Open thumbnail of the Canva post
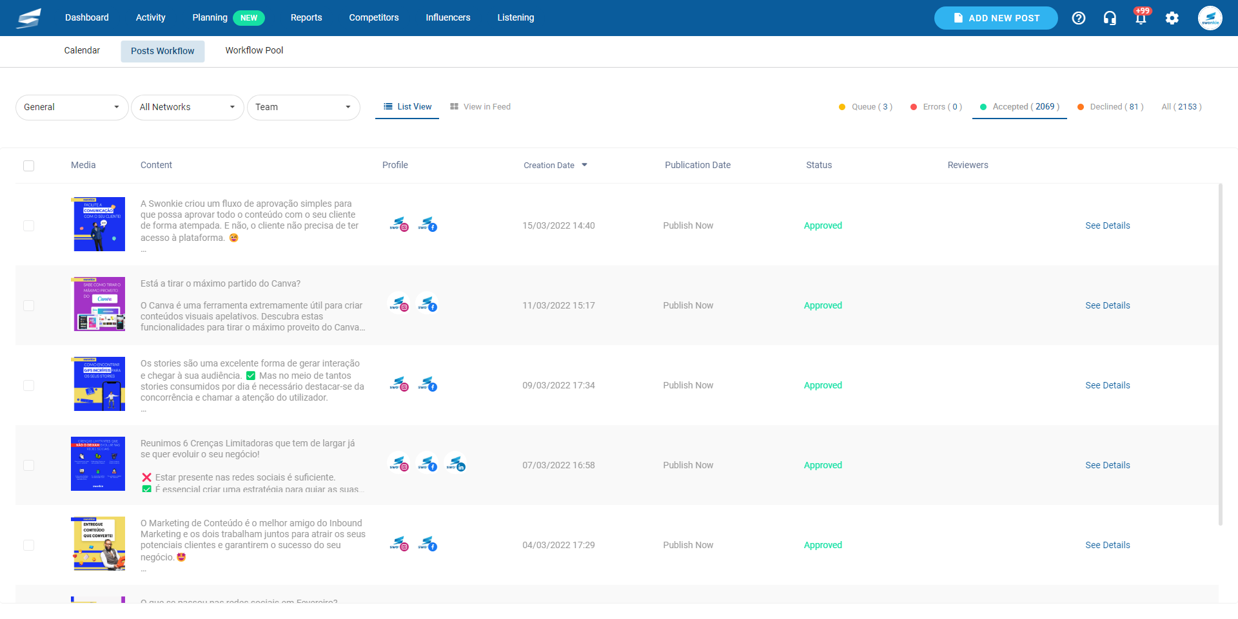The image size is (1238, 619). point(98,304)
